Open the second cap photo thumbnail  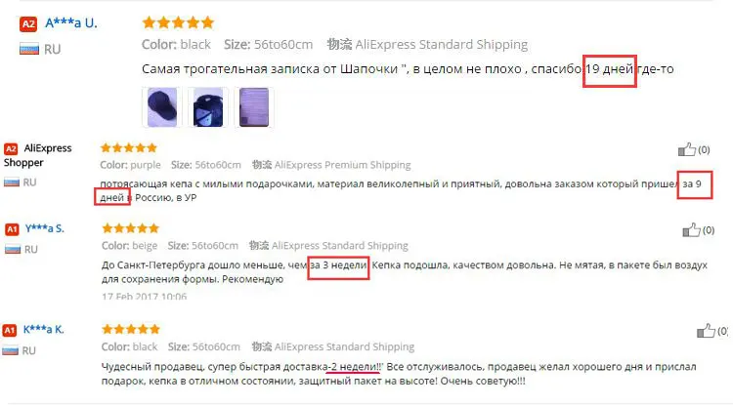208,106
